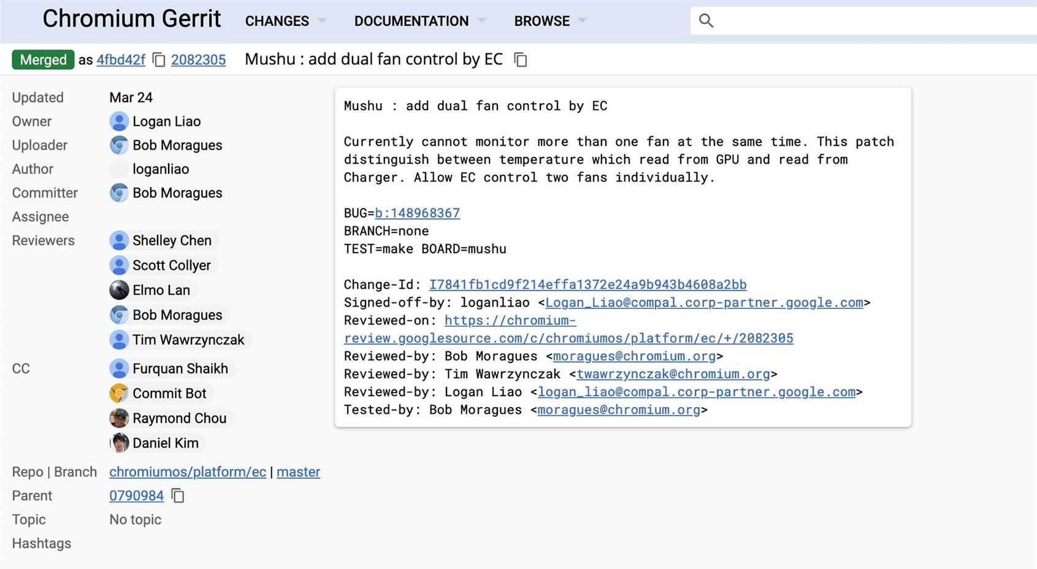Click Shelley Chen reviewer avatar

(x=119, y=240)
